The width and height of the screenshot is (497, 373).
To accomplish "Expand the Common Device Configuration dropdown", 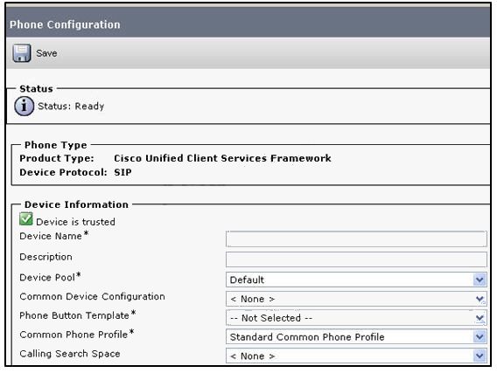I will click(x=356, y=299).
